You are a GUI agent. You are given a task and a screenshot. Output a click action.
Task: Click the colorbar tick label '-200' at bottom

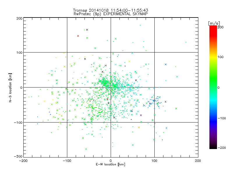pyautogui.click(x=222, y=148)
